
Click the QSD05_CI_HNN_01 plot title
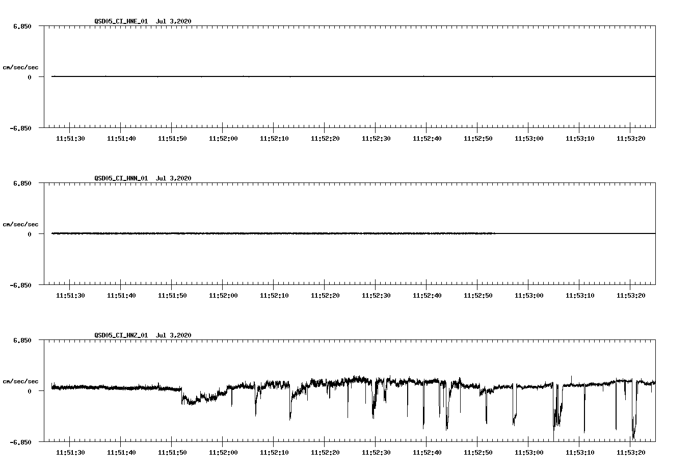pyautogui.click(x=143, y=178)
